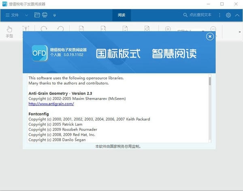This screenshot has width=243, height=191.
Task: Open settings via the gear icon
Action: click(228, 15)
